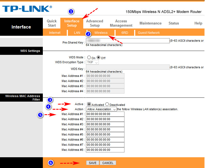Click WDS Mac Address #2 field
205x168 pixels.
(x=105, y=81)
